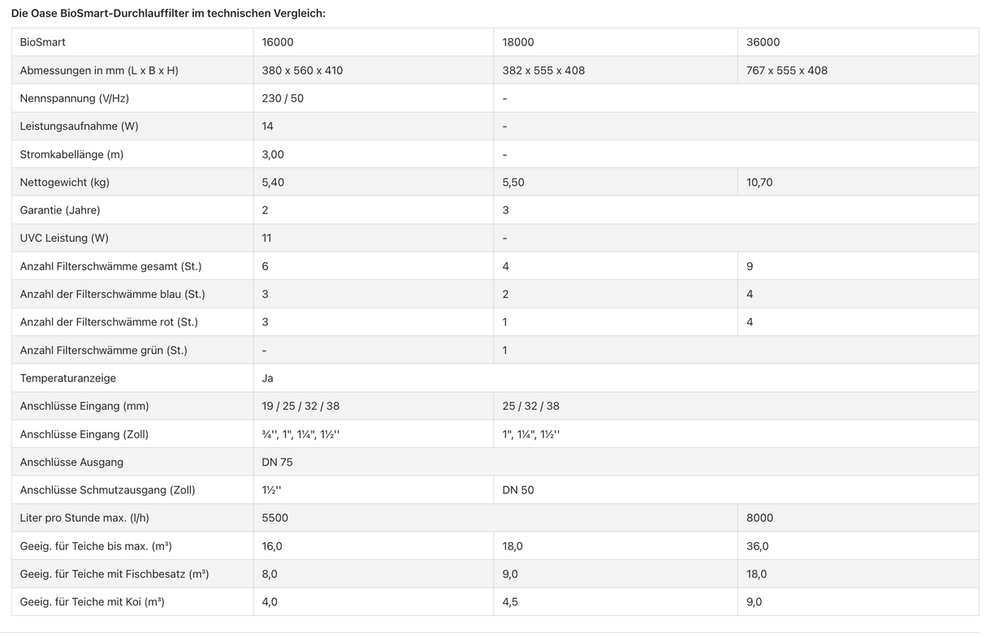Select the "230 / 50" voltage value
Image resolution: width=986 pixels, height=637 pixels.
coord(283,98)
